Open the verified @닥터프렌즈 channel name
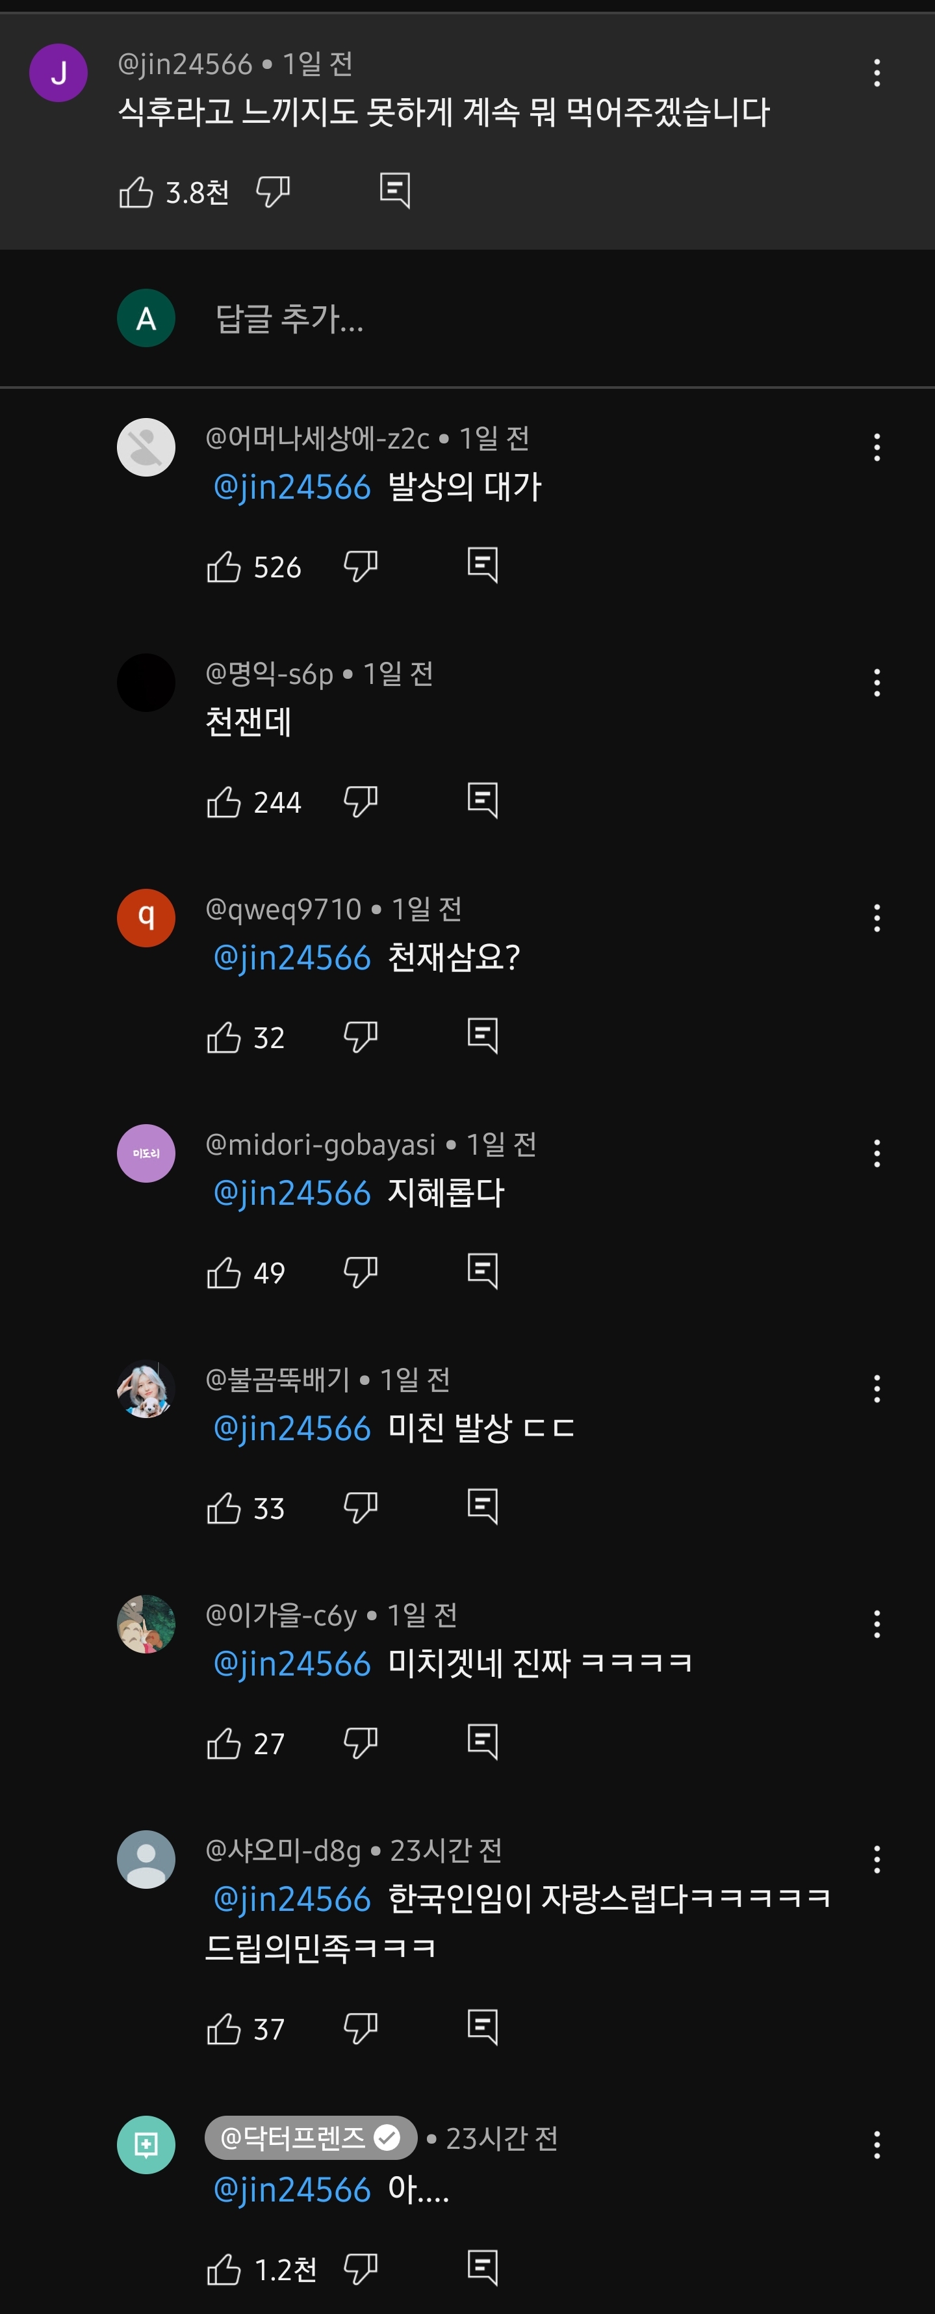Screen dimensions: 935x2314 point(311,2138)
